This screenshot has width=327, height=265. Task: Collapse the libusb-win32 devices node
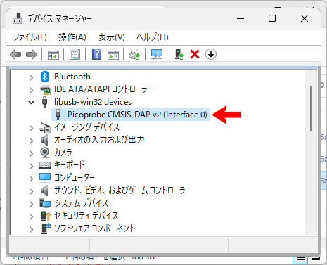31,102
